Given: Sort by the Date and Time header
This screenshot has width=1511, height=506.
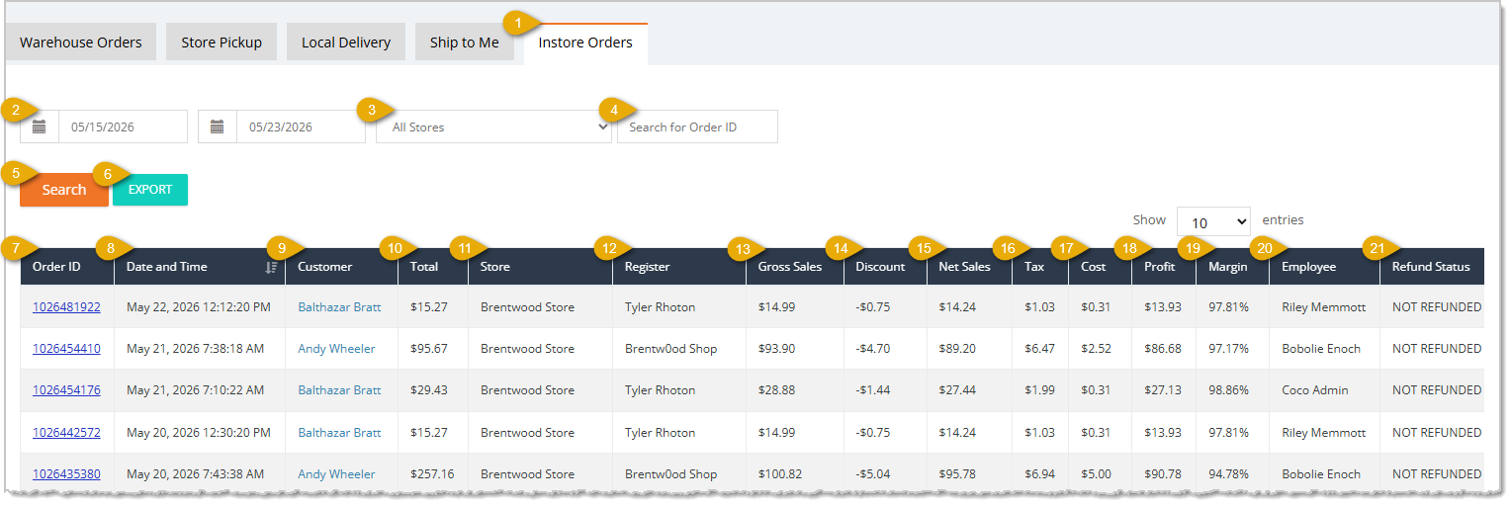Looking at the screenshot, I should click(x=200, y=267).
